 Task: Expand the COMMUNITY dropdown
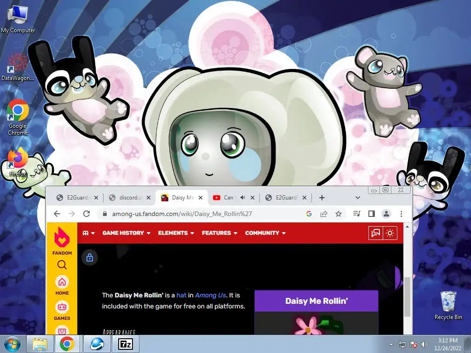point(265,233)
